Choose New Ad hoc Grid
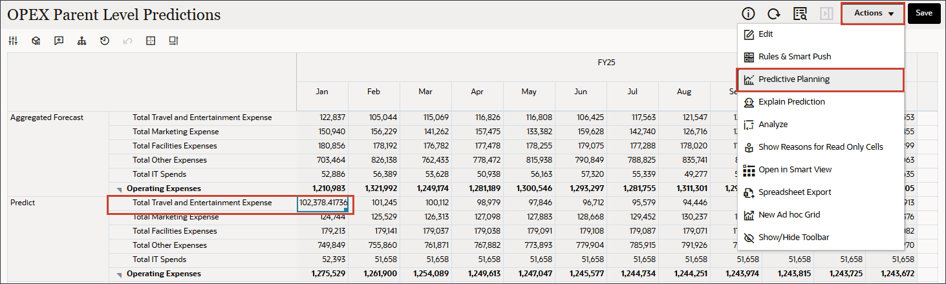The width and height of the screenshot is (946, 284). [821, 215]
